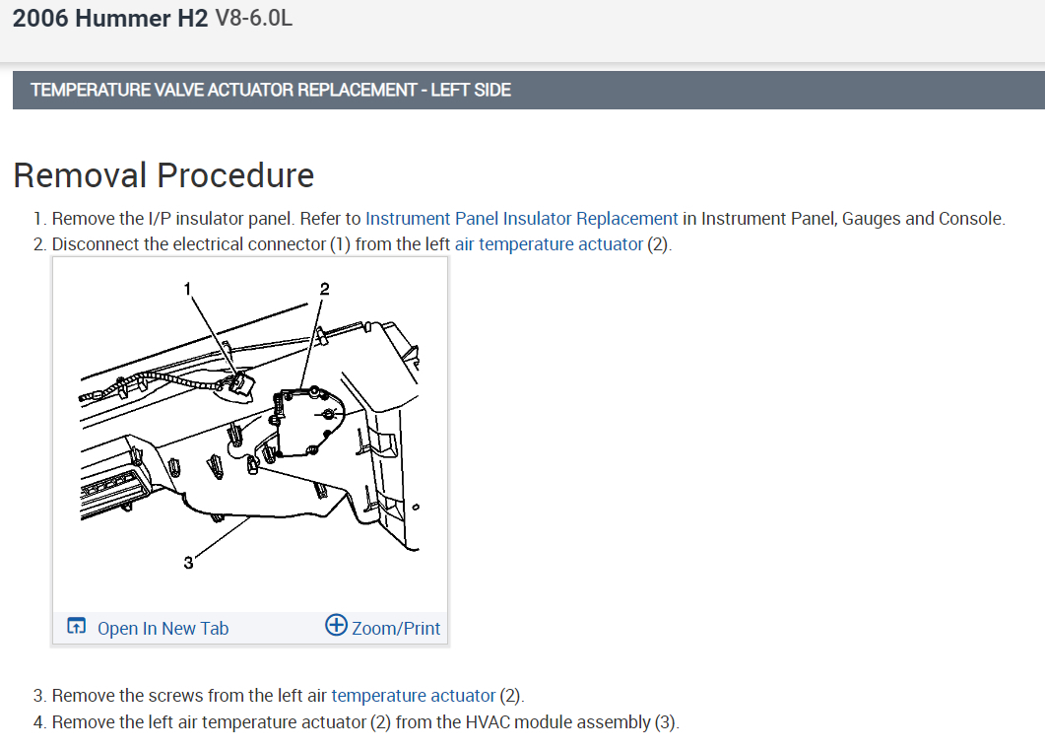Click the 2006 Hummer H2 vehicle title
Viewport: 1045px width, 749px height.
(110, 18)
